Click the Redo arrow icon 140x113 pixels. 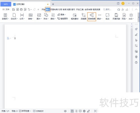(x=34, y=10)
